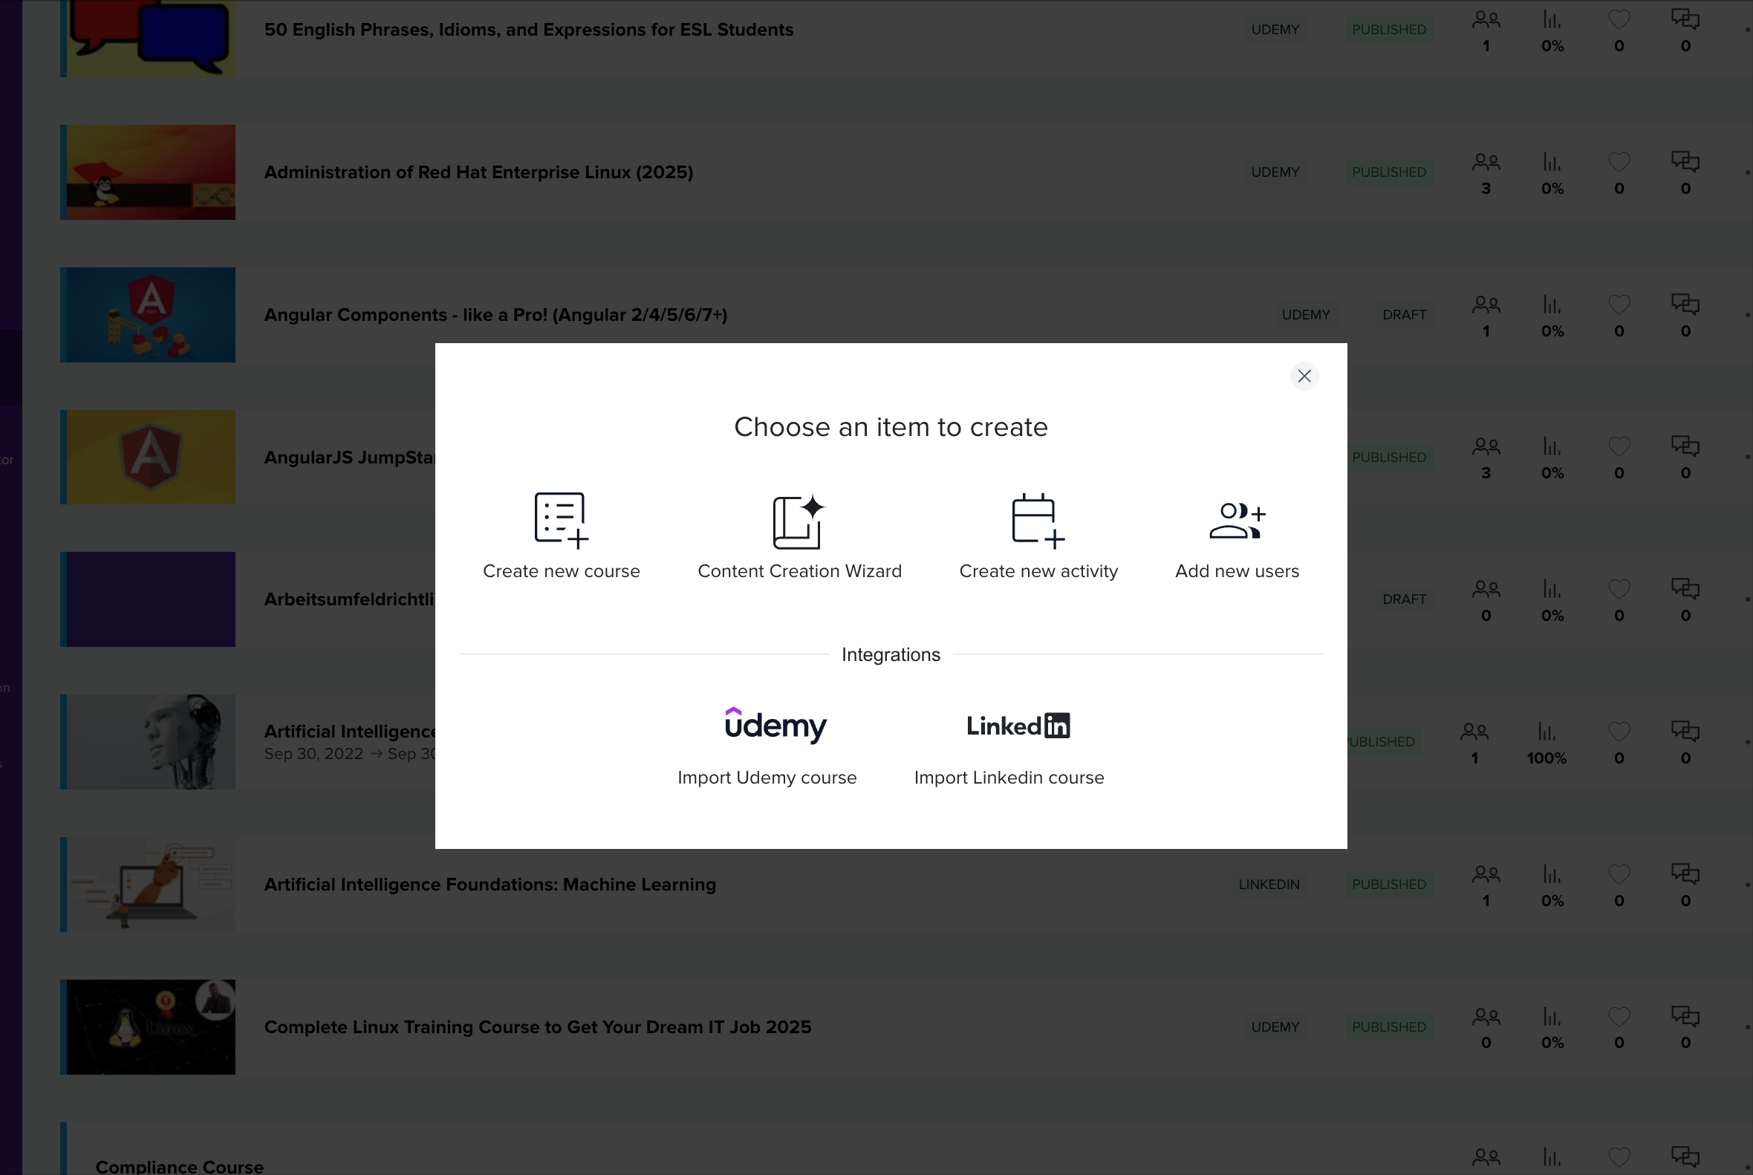Click the heart icon for Red Hat Linux course

pos(1619,162)
